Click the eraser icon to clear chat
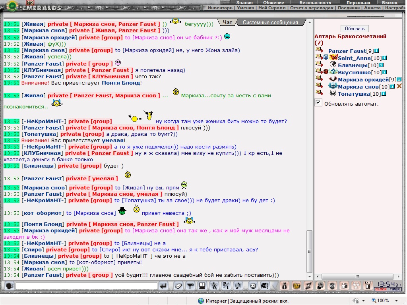 pos(178,286)
